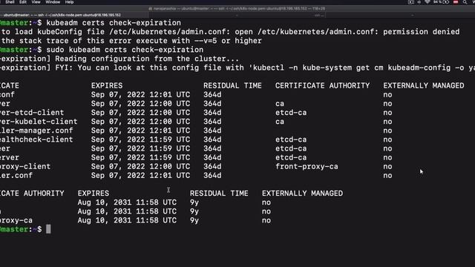Click '9y' in the roxy-ca row
The height and width of the screenshot is (267, 475).
[x=194, y=220]
